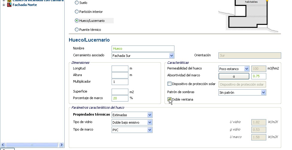292x150 pixels.
Task: Select the Fachada Norte tree item
Action: 25,5
